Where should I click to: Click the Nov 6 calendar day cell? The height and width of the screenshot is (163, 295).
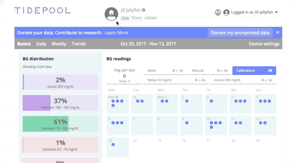(x=118, y=126)
